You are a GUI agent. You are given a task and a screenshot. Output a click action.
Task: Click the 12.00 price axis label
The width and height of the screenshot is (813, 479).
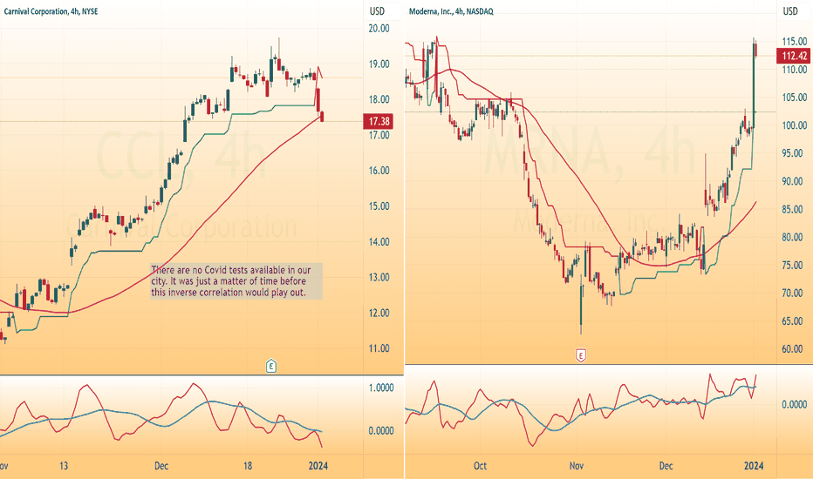coord(379,313)
